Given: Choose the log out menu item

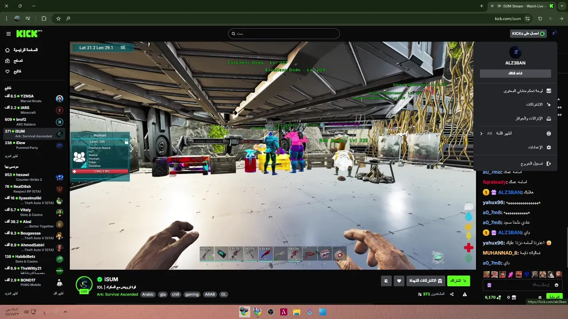Looking at the screenshot, I should click(515, 163).
